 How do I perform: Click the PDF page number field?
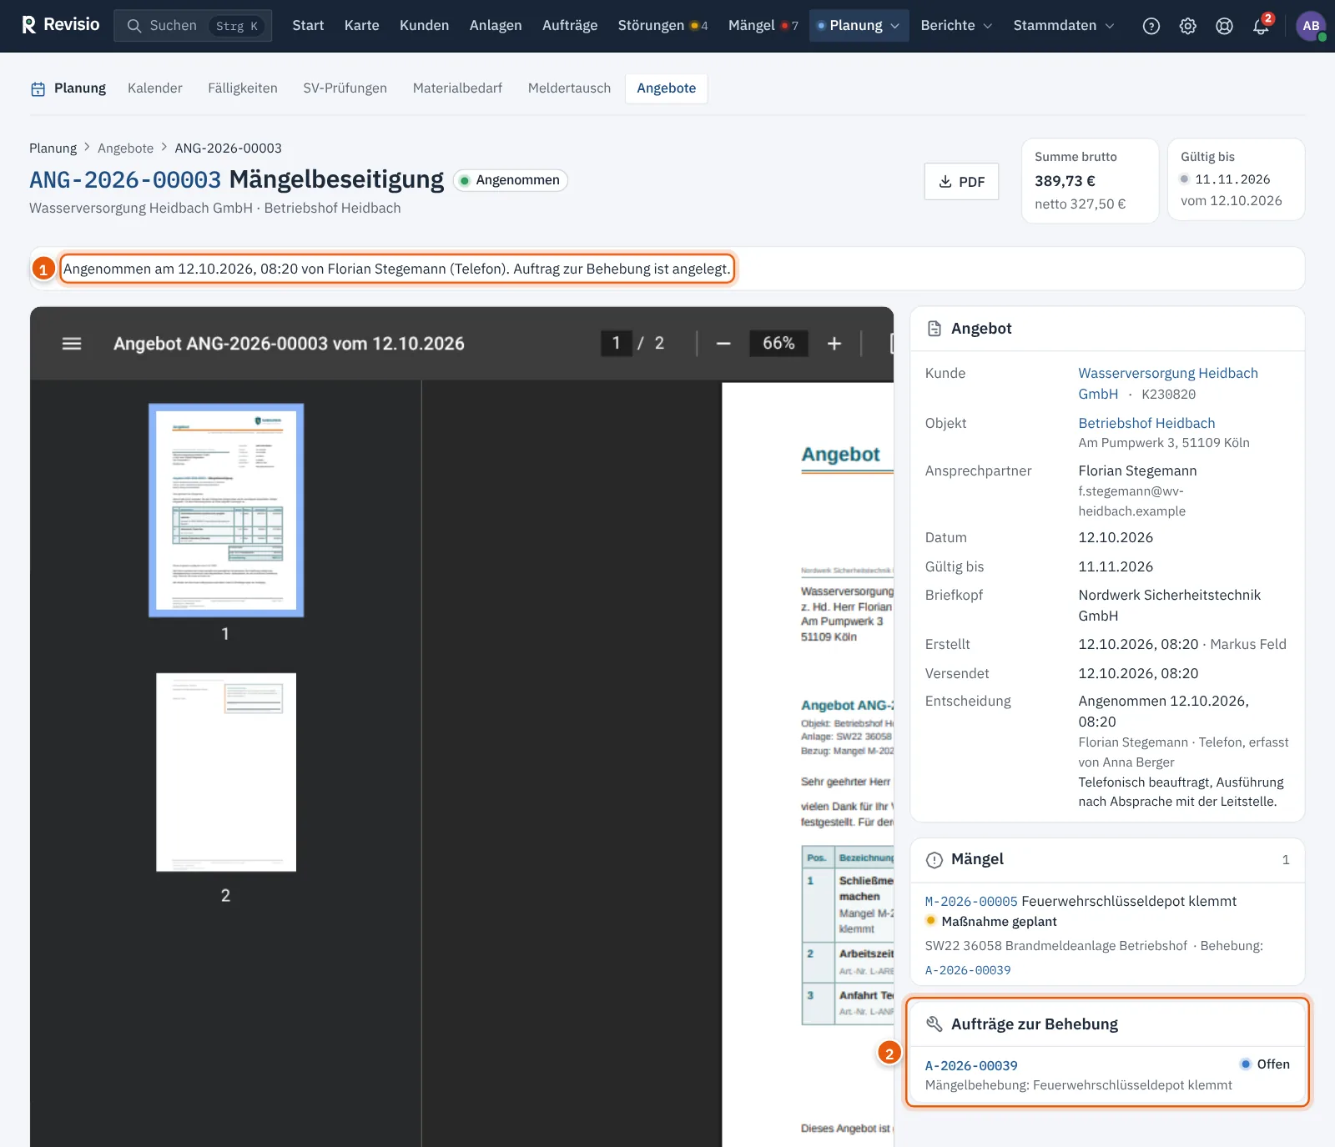tap(617, 344)
